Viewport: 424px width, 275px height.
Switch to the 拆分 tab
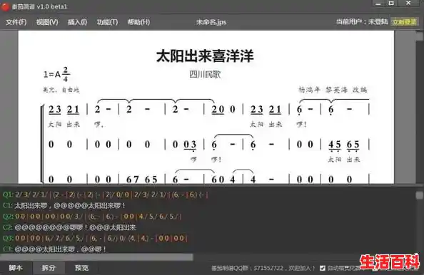click(49, 268)
